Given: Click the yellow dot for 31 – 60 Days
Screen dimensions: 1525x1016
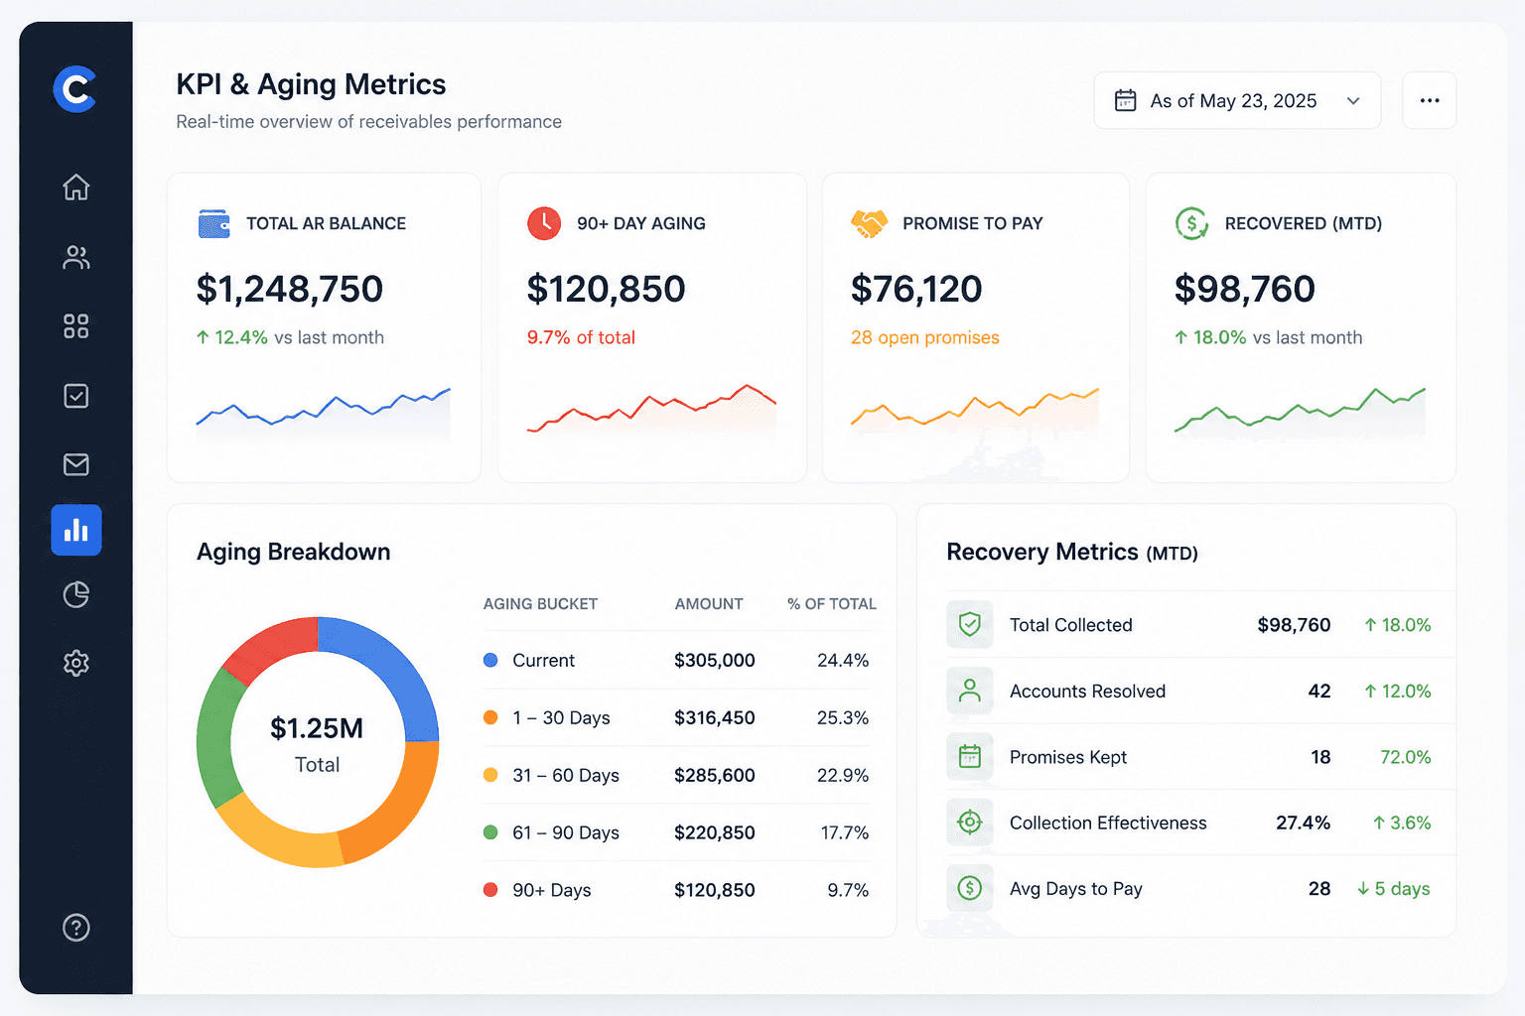Looking at the screenshot, I should point(490,775).
